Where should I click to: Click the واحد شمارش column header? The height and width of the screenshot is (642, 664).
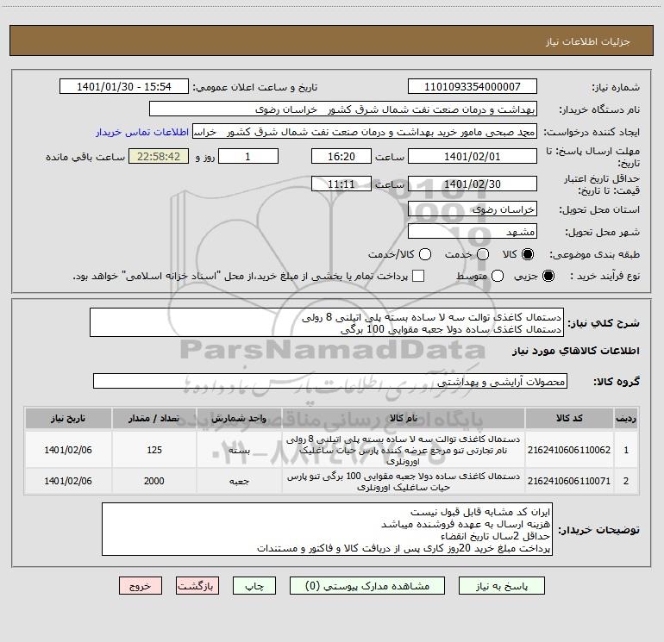239,418
